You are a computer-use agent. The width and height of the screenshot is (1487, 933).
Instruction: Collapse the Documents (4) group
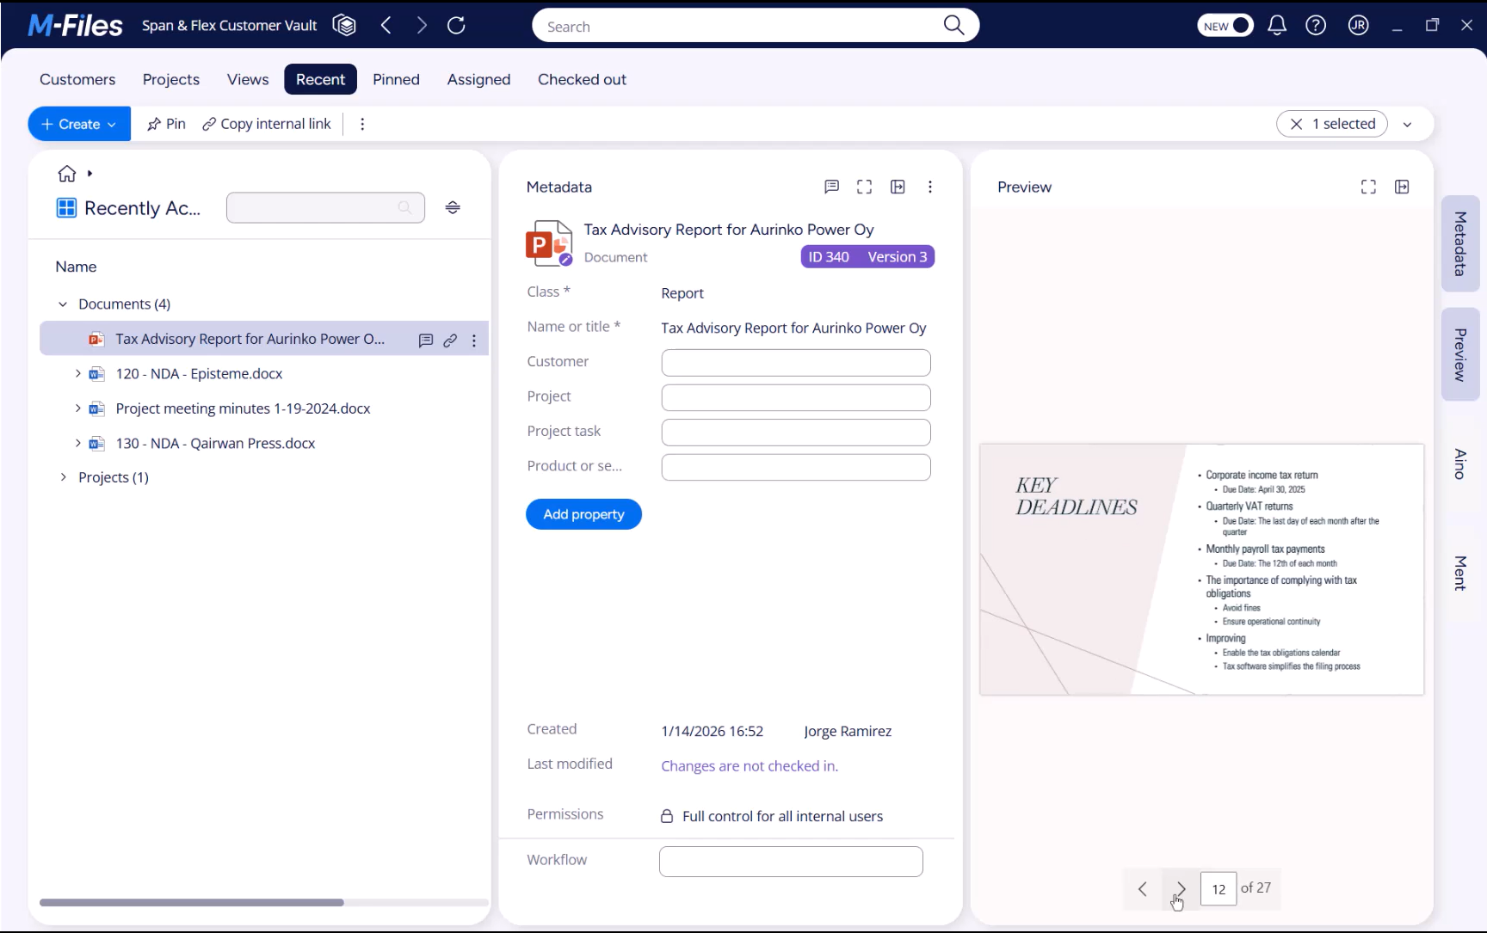tap(63, 304)
